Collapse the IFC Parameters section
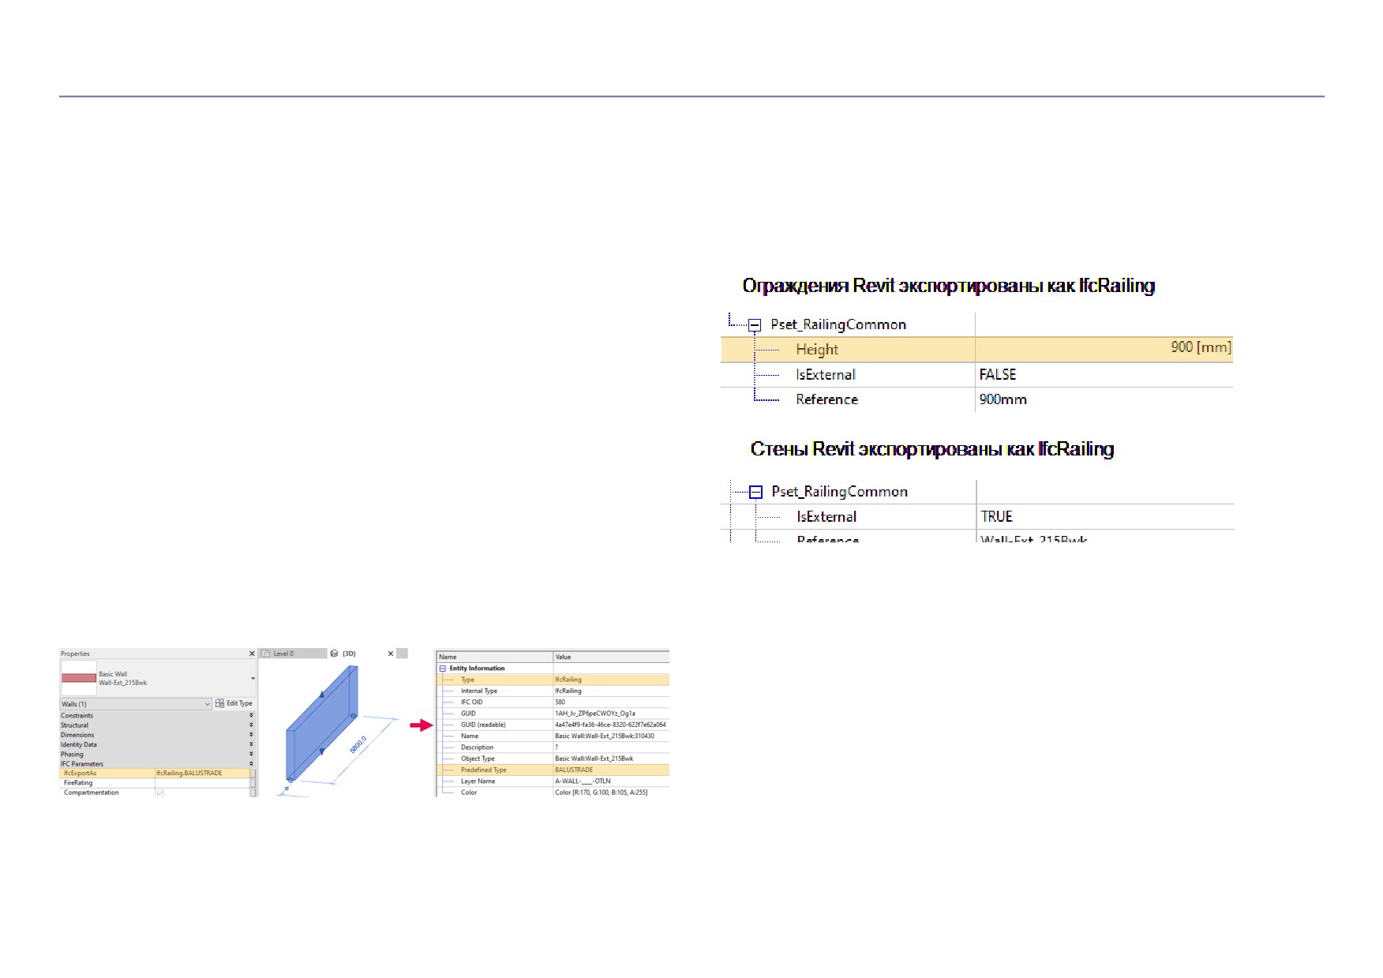 (252, 764)
